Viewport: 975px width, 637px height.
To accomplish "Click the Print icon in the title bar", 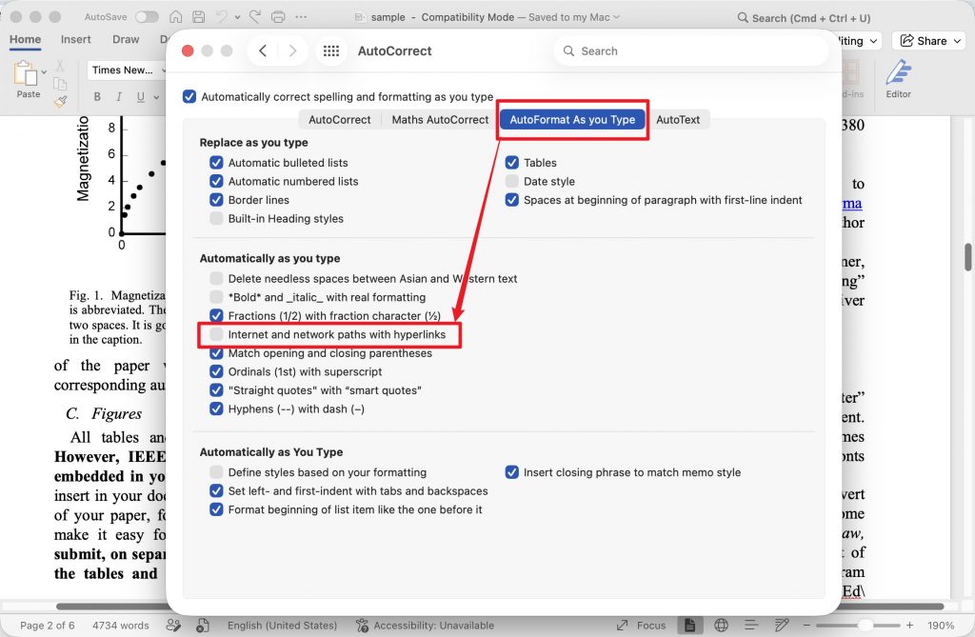I will pyautogui.click(x=278, y=17).
